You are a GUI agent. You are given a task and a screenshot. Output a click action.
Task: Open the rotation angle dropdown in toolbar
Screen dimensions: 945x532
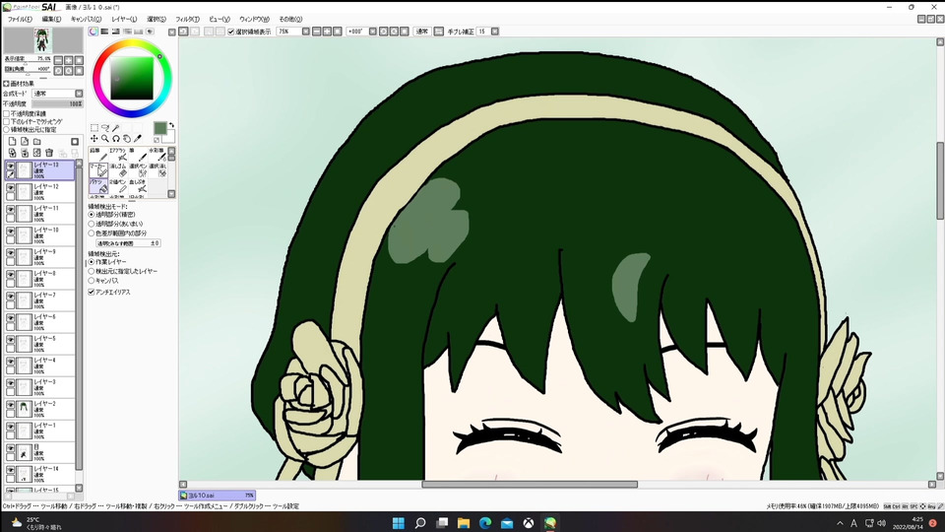point(372,32)
